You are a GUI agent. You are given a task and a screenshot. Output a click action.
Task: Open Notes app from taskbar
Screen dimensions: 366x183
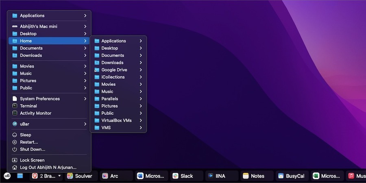pos(257,176)
